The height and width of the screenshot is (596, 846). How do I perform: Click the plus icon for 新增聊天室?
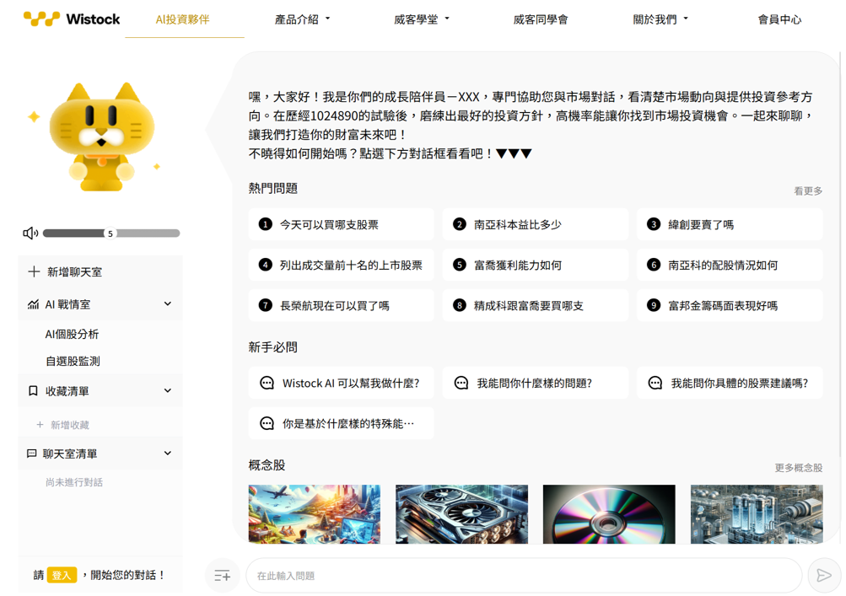(x=34, y=272)
